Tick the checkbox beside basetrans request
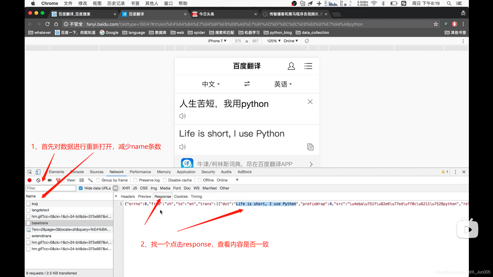The width and height of the screenshot is (493, 277). pos(29,223)
